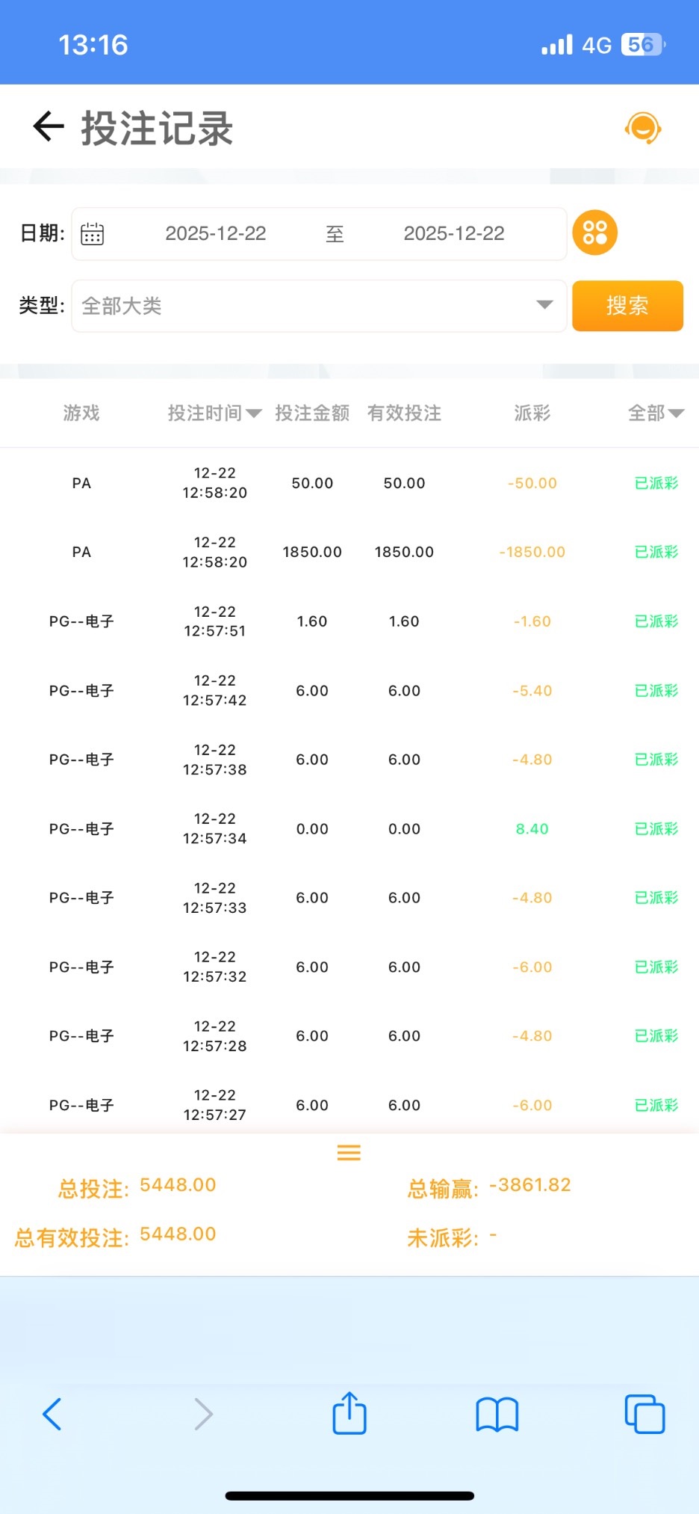Tap the browser back chevron

[52, 1414]
